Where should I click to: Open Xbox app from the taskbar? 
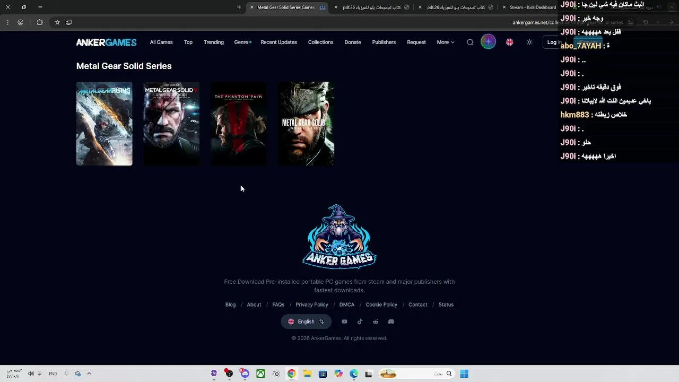click(260, 374)
